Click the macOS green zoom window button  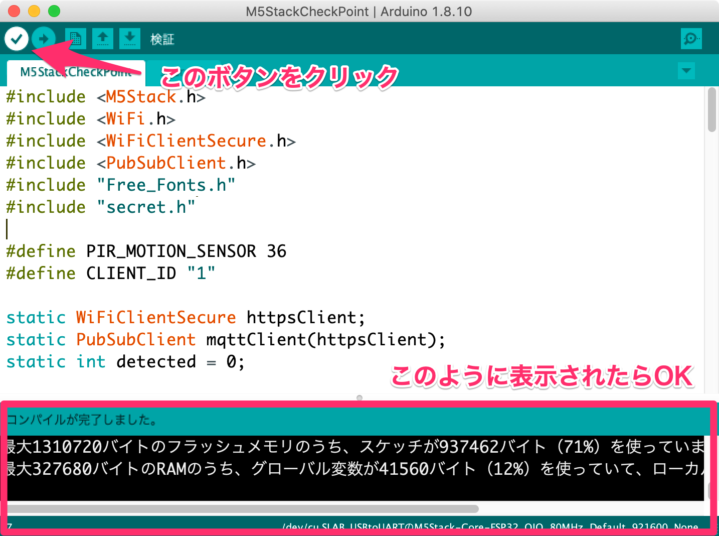coord(54,11)
